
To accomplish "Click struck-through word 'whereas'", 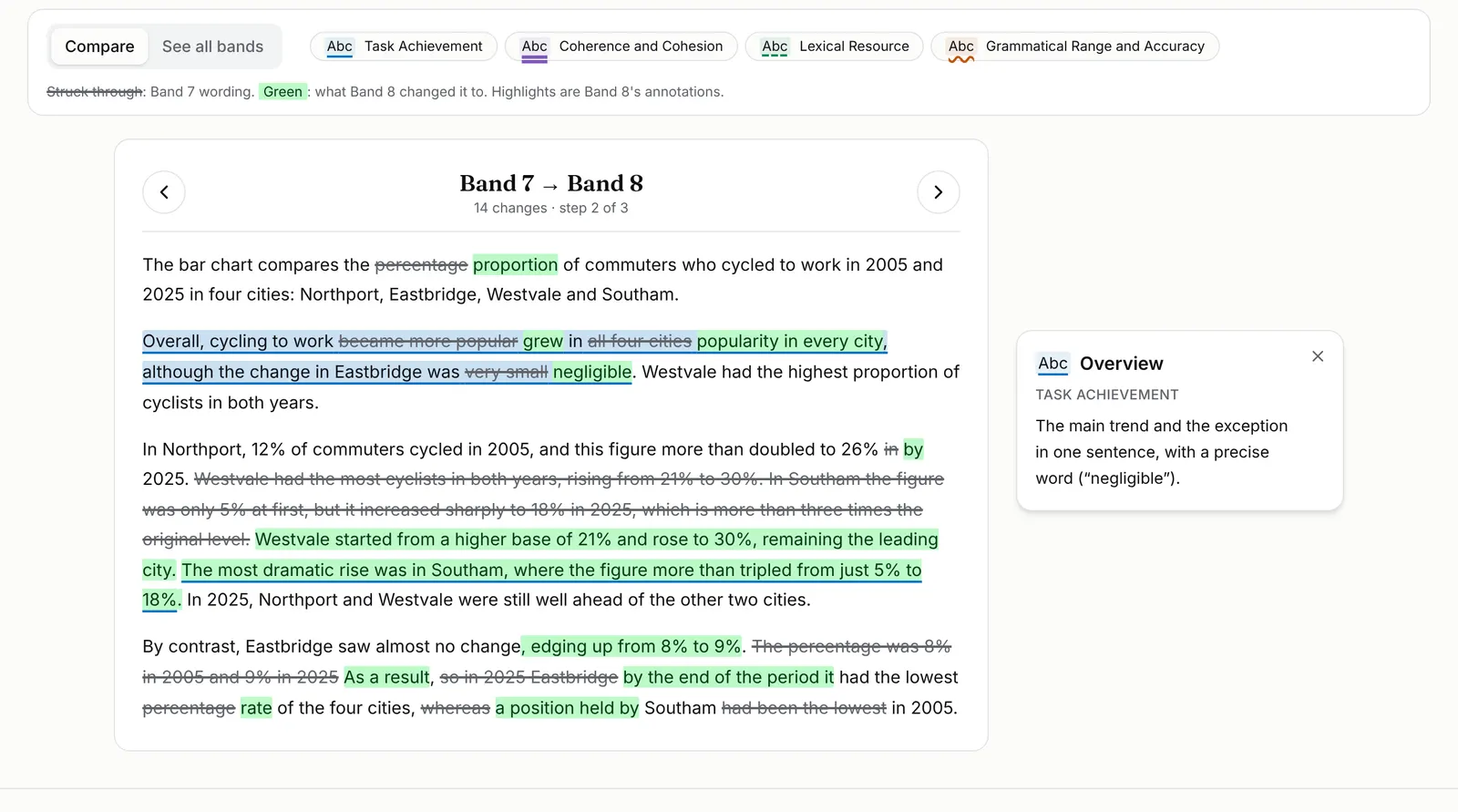I will click(456, 709).
